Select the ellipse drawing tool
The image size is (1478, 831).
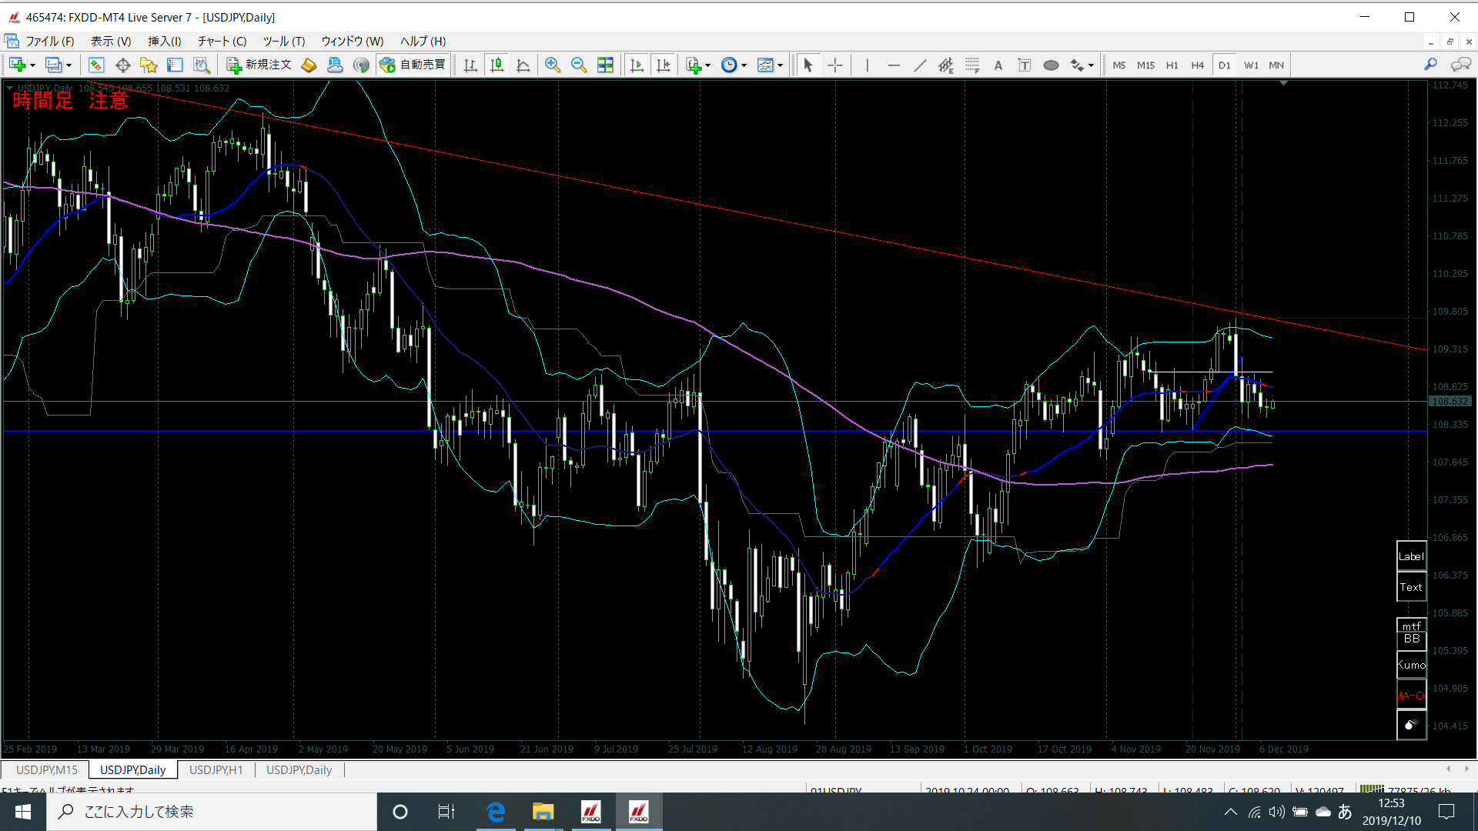(1050, 65)
